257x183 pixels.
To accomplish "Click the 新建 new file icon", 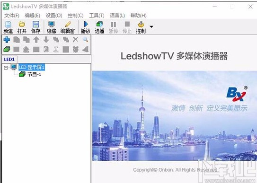I will point(8,27).
